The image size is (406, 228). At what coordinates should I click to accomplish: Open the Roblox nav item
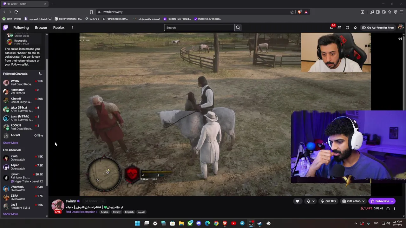click(59, 28)
